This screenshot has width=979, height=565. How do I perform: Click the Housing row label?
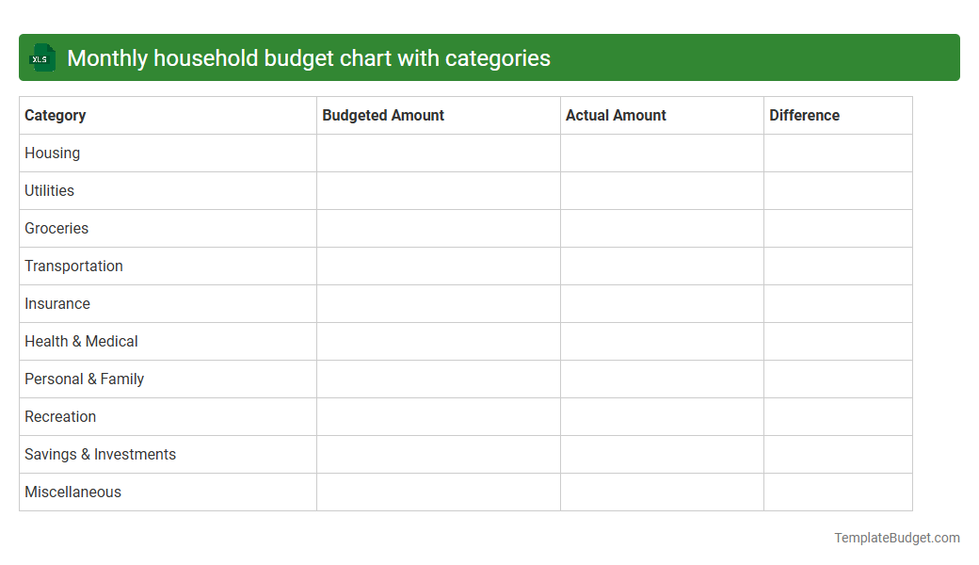(x=52, y=153)
